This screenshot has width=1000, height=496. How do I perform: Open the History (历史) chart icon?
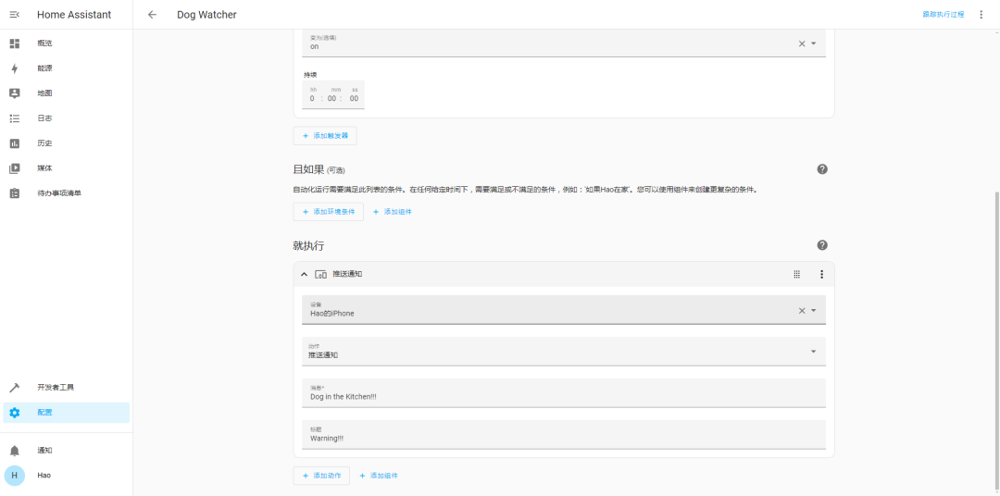15,143
